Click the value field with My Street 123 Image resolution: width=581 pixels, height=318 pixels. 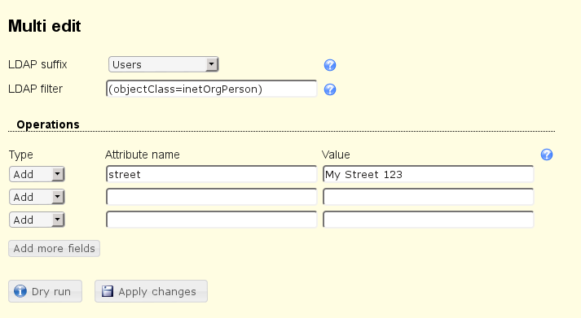[x=429, y=174]
